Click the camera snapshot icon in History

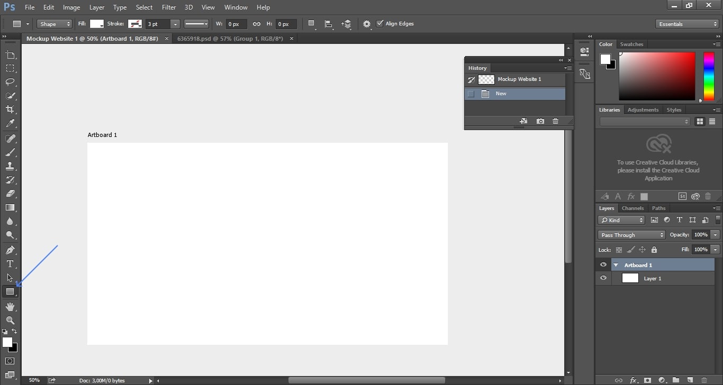pos(540,121)
